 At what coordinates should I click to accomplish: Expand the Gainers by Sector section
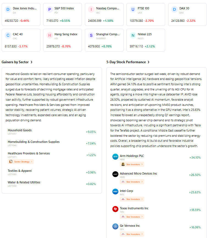point(17,62)
